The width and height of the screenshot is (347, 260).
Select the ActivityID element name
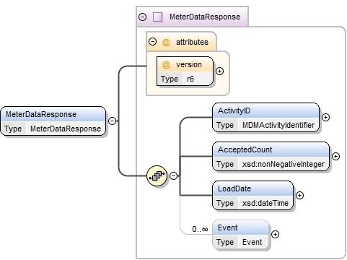pos(234,110)
